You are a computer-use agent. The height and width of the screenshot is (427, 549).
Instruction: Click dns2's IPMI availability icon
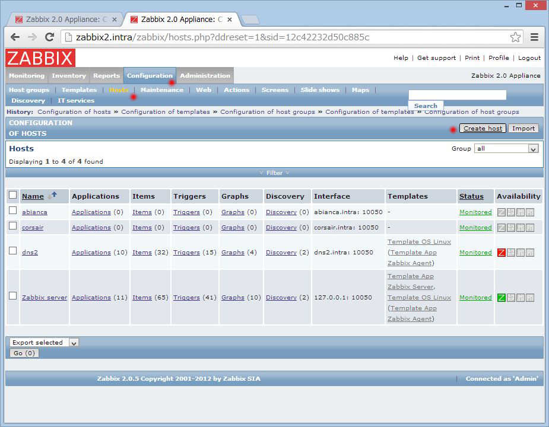[x=530, y=253]
